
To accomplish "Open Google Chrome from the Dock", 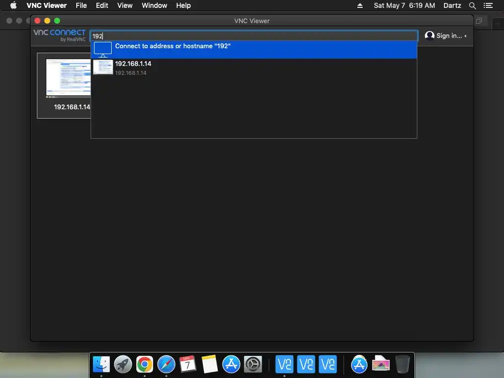I will tap(145, 364).
